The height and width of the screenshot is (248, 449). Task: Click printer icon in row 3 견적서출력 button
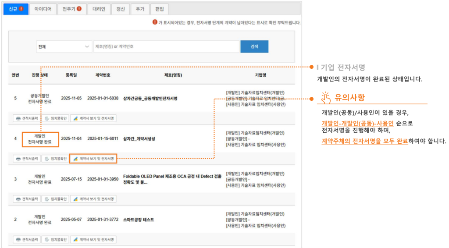pyautogui.click(x=18, y=199)
